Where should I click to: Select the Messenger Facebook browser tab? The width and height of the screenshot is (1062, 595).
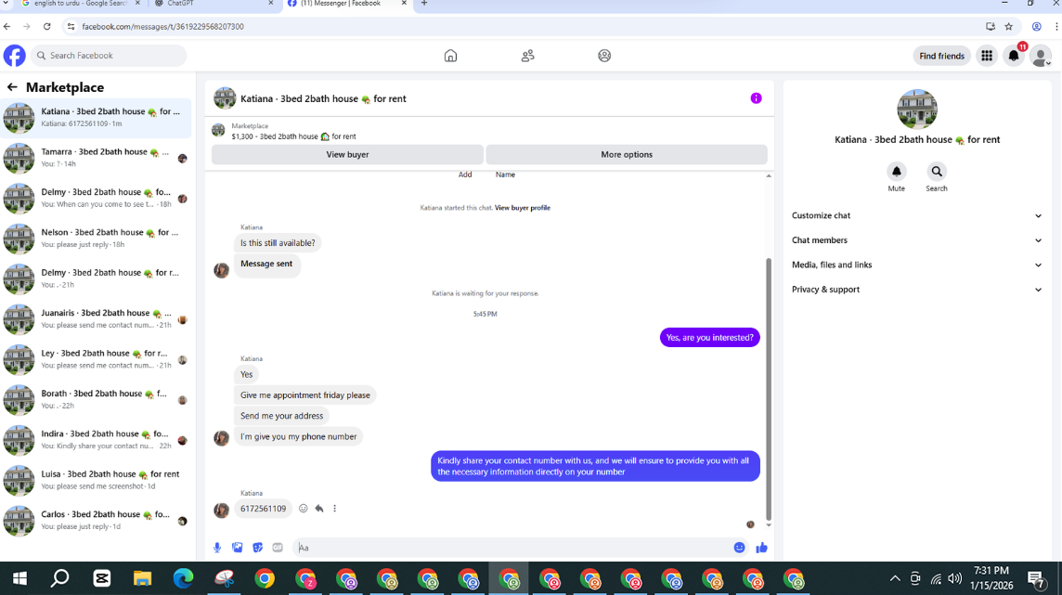click(347, 4)
